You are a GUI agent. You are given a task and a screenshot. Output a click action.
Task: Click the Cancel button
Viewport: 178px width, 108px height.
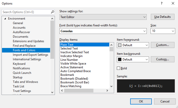(165, 101)
